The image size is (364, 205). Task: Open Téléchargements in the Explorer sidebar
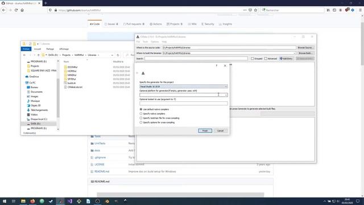coord(39,110)
